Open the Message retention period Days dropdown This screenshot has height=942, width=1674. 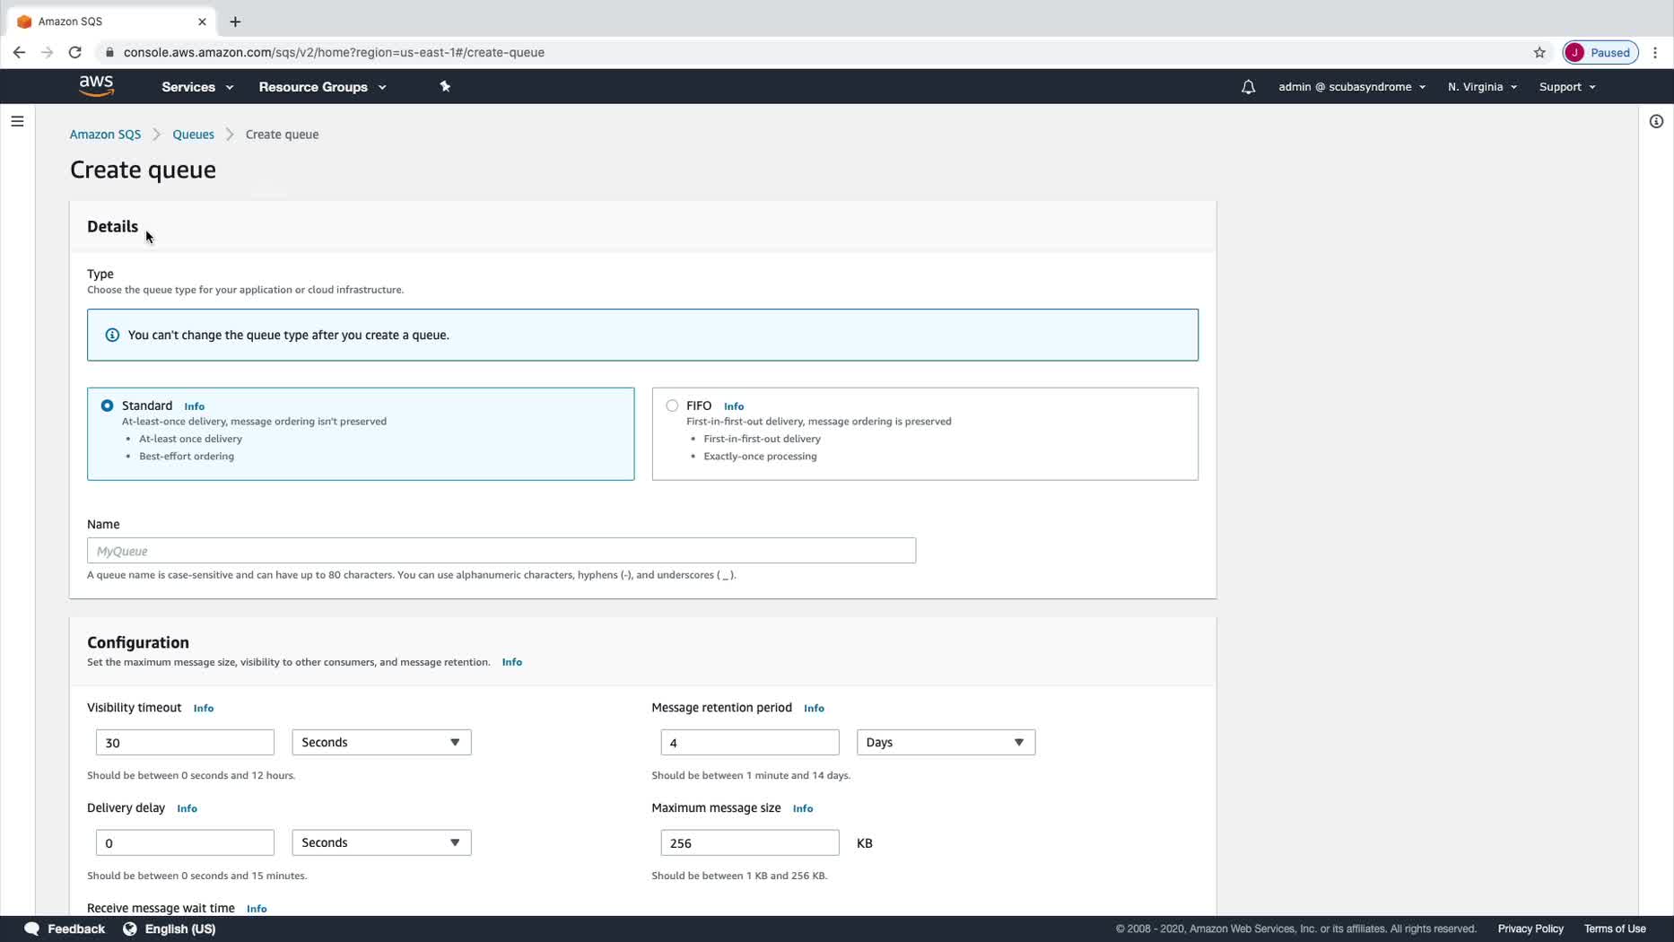coord(946,742)
